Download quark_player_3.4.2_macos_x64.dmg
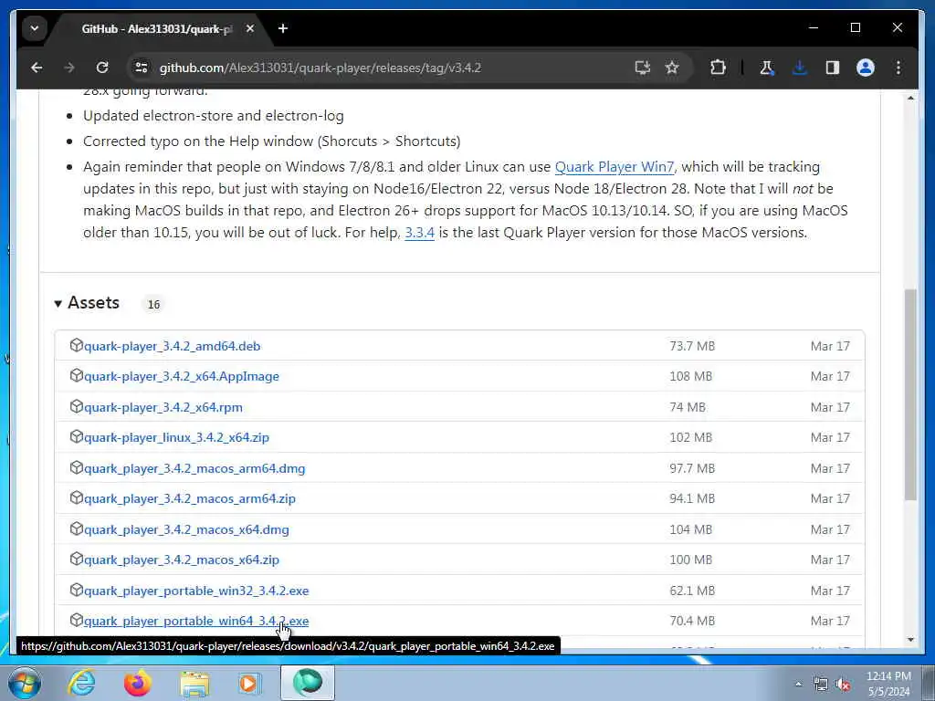This screenshot has width=935, height=701. pyautogui.click(x=186, y=530)
